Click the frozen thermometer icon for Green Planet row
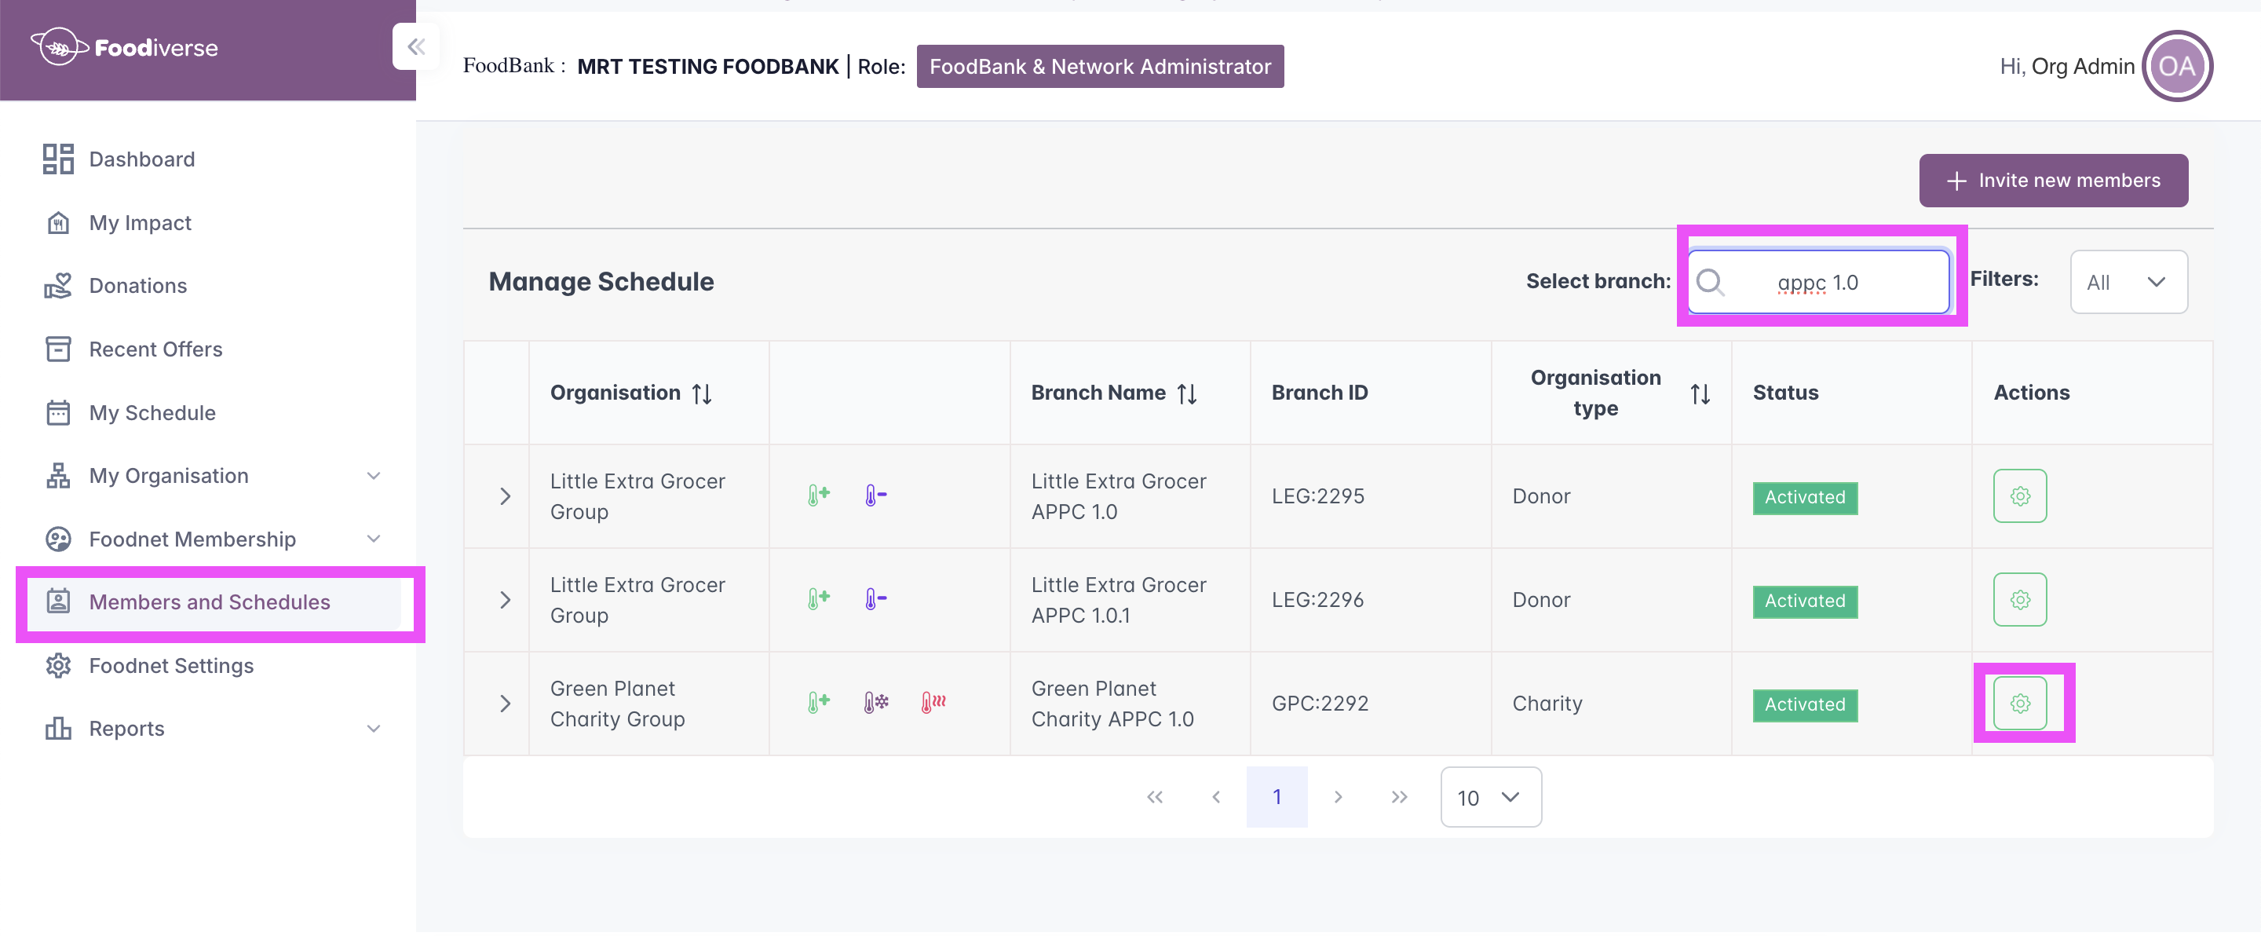This screenshot has height=936, width=2261. point(875,701)
